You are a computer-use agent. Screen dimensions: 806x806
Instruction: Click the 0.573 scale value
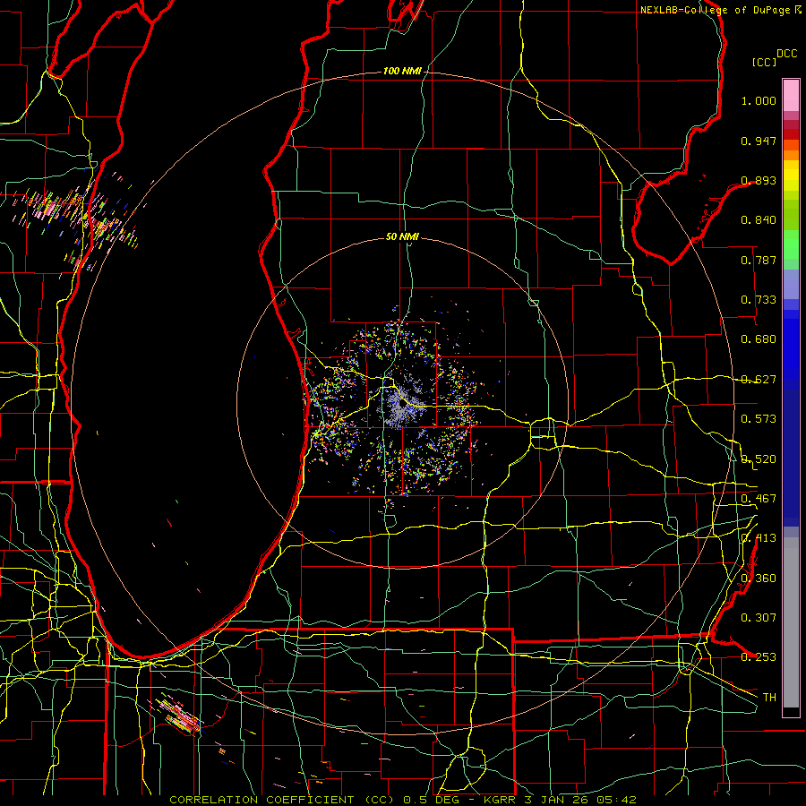pyautogui.click(x=759, y=419)
